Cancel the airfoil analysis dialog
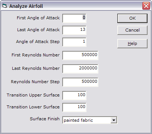The width and height of the screenshot is (152, 134). click(x=132, y=30)
